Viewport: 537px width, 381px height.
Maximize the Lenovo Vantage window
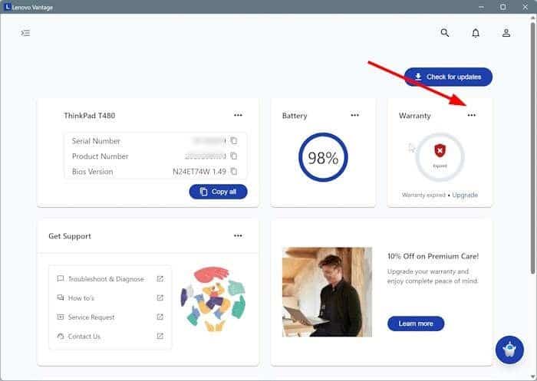[x=502, y=7]
